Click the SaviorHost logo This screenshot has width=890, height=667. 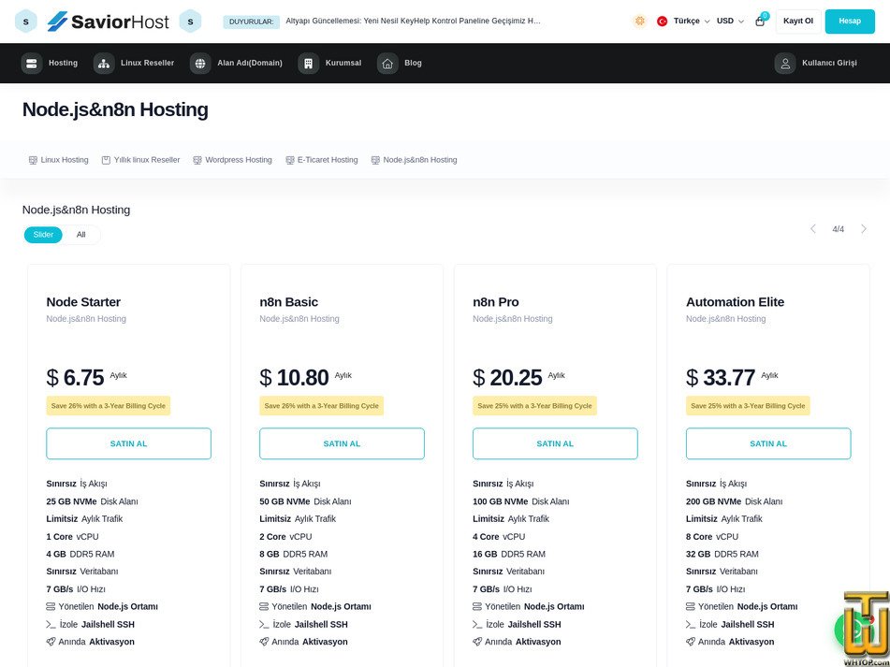[108, 22]
